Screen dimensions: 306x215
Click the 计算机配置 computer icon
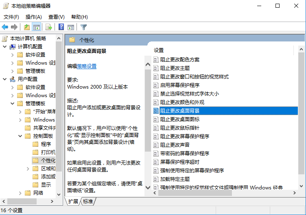(x=13, y=47)
